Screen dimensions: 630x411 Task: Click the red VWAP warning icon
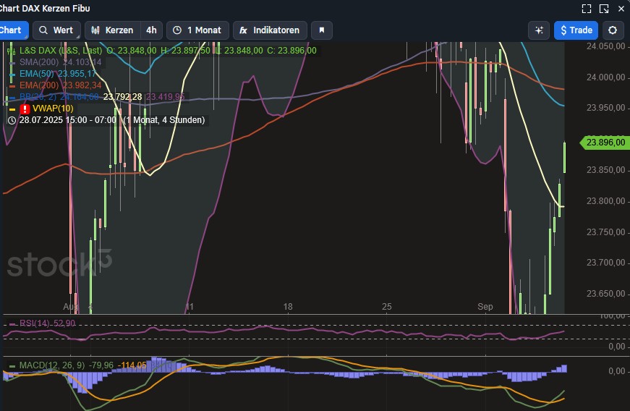pos(25,109)
